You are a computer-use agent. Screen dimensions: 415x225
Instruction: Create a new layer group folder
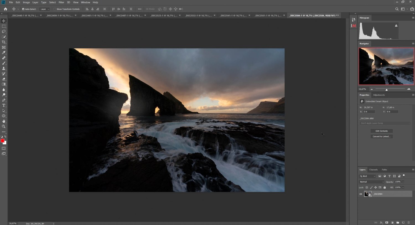pyautogui.click(x=398, y=223)
